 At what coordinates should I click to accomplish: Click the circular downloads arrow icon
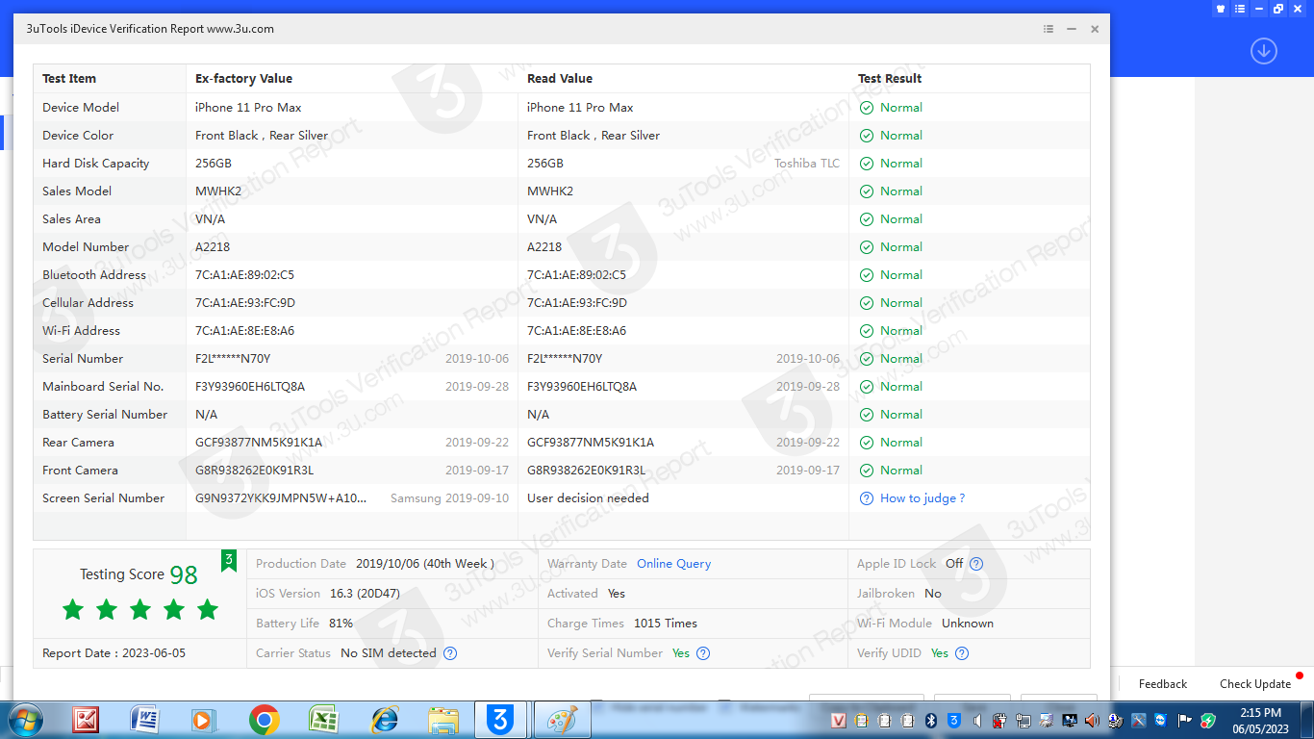[1263, 51]
